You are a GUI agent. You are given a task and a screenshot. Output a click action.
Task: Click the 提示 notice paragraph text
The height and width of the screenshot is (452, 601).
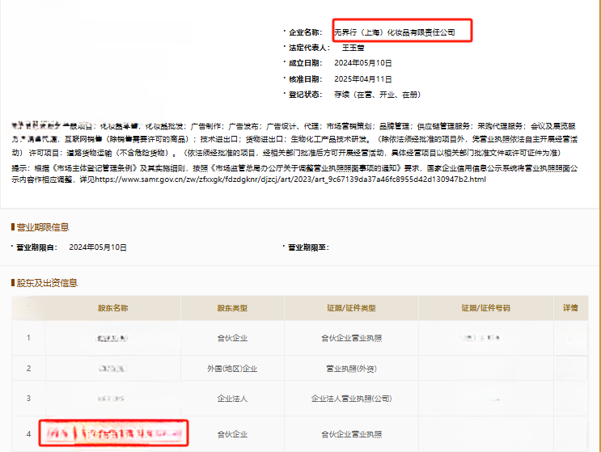(x=294, y=174)
